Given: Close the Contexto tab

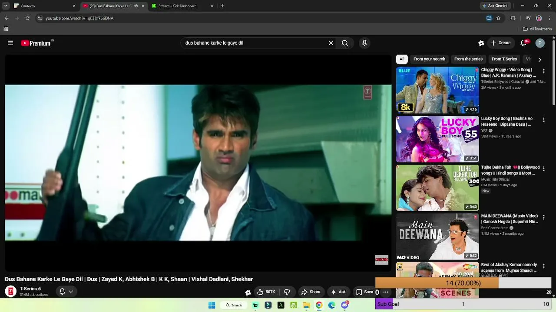Looking at the screenshot, I should [74, 6].
